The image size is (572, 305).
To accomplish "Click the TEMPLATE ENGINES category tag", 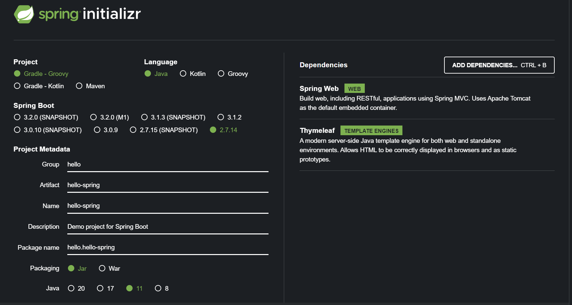I will tap(371, 131).
